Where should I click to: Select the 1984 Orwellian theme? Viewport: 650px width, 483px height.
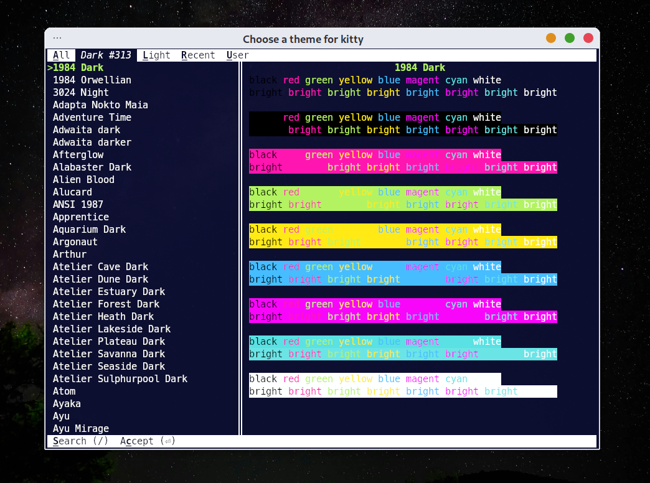92,80
